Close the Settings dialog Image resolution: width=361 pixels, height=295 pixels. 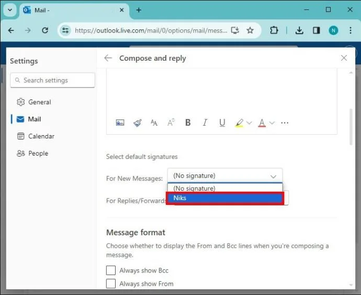tap(344, 58)
